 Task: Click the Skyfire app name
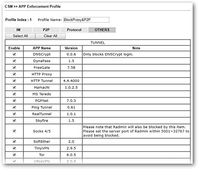tap(42, 121)
